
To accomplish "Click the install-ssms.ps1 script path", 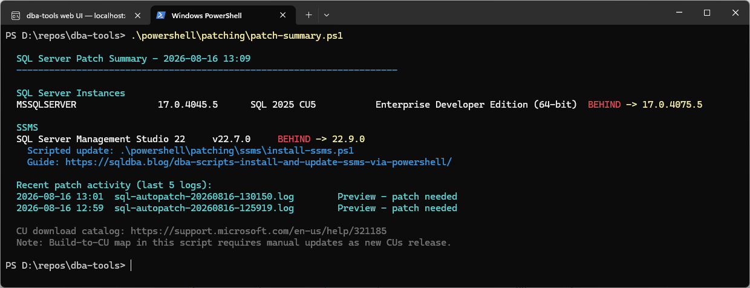I will pos(236,151).
